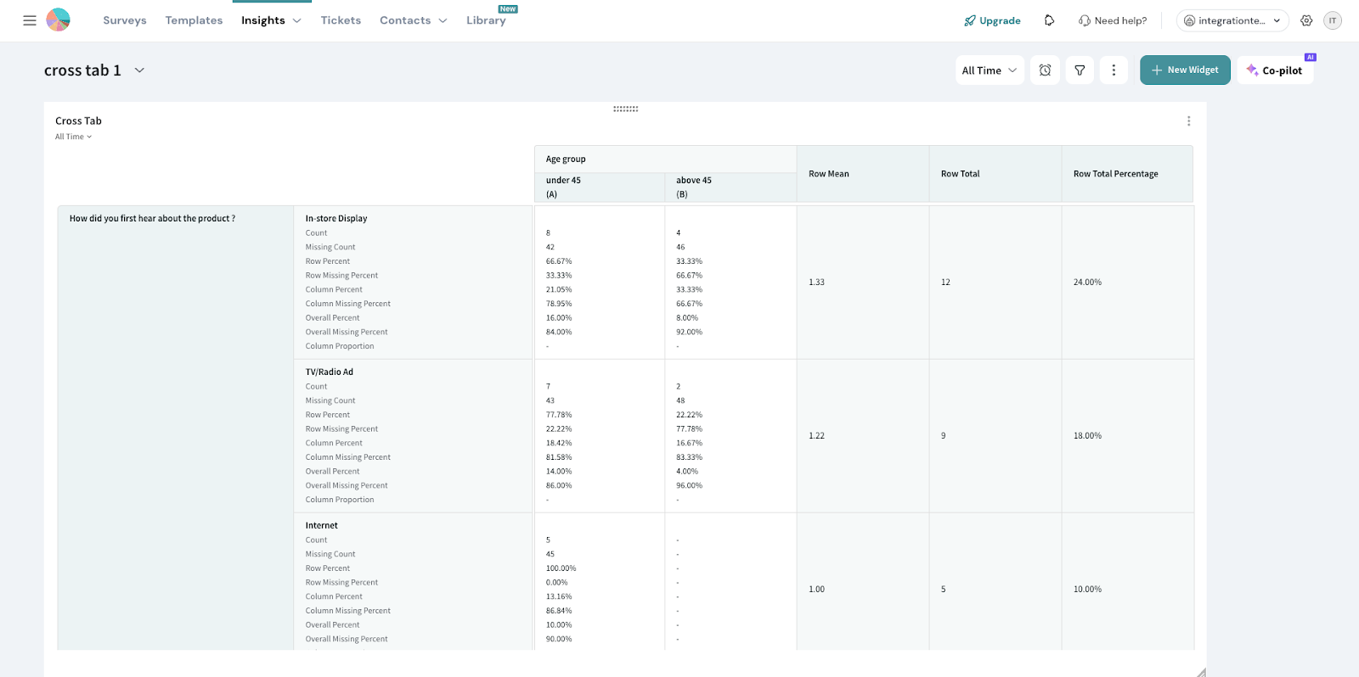1359x677 pixels.
Task: Open the hamburger navigation menu
Action: (x=30, y=20)
